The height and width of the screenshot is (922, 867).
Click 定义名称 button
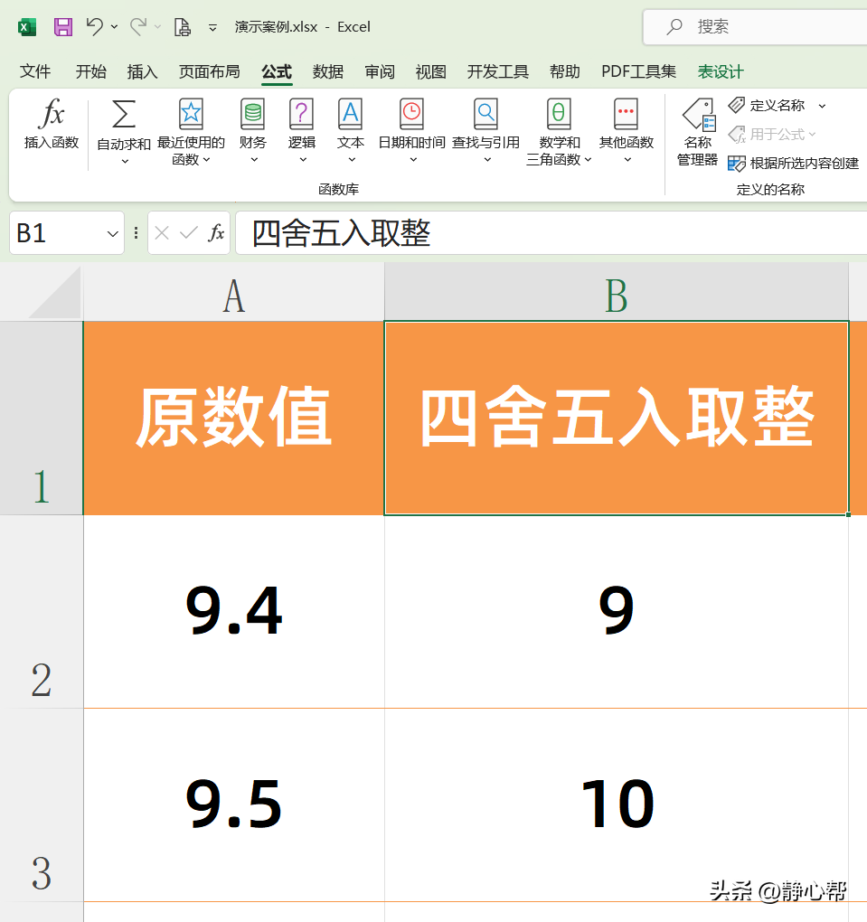point(767,105)
